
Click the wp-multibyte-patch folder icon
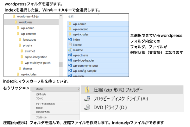pos(22,63)
